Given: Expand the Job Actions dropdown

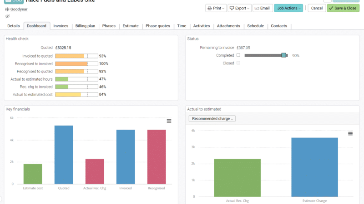Looking at the screenshot, I should click(288, 8).
